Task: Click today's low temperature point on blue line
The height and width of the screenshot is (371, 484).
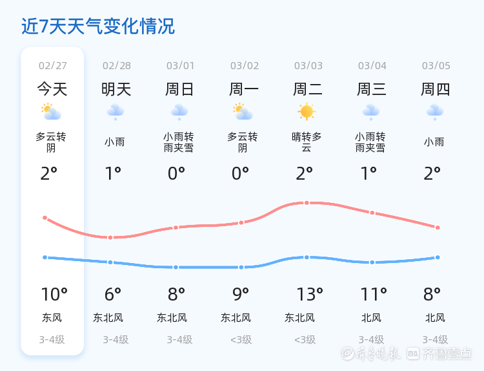Action: 45,257
